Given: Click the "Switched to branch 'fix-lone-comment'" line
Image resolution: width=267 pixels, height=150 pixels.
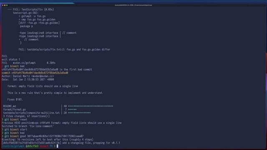Looking at the screenshot, I should [x=28, y=126].
